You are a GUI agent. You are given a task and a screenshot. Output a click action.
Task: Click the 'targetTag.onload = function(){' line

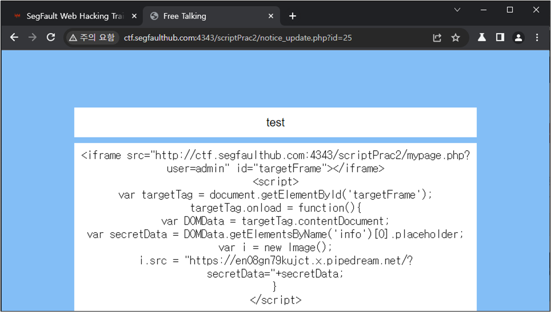pyautogui.click(x=275, y=208)
